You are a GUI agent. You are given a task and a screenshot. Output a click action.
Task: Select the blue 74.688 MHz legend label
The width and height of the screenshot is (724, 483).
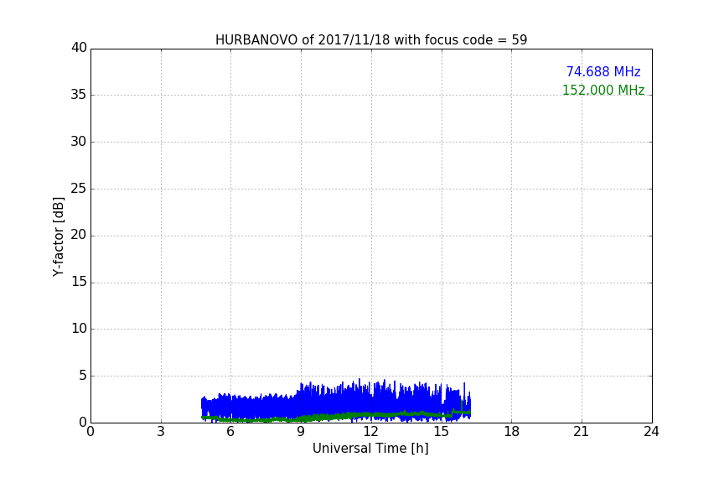603,71
